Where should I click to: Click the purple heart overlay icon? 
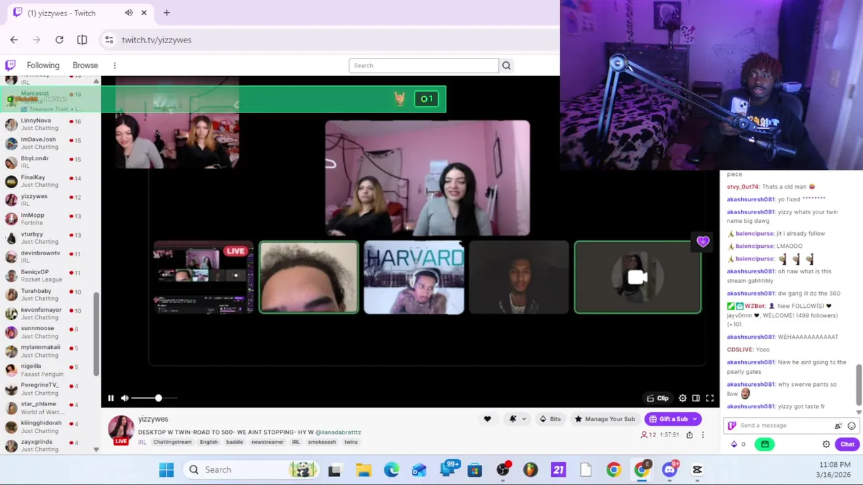(x=703, y=242)
